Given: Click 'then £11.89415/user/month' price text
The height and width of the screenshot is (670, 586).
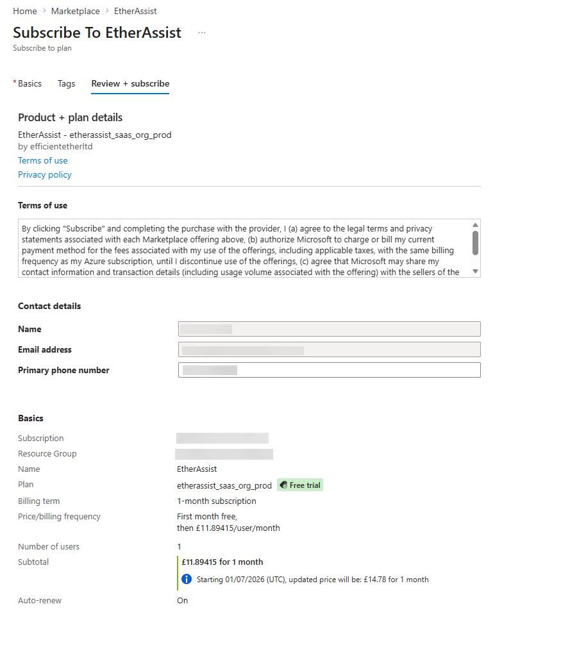Looking at the screenshot, I should click(228, 528).
